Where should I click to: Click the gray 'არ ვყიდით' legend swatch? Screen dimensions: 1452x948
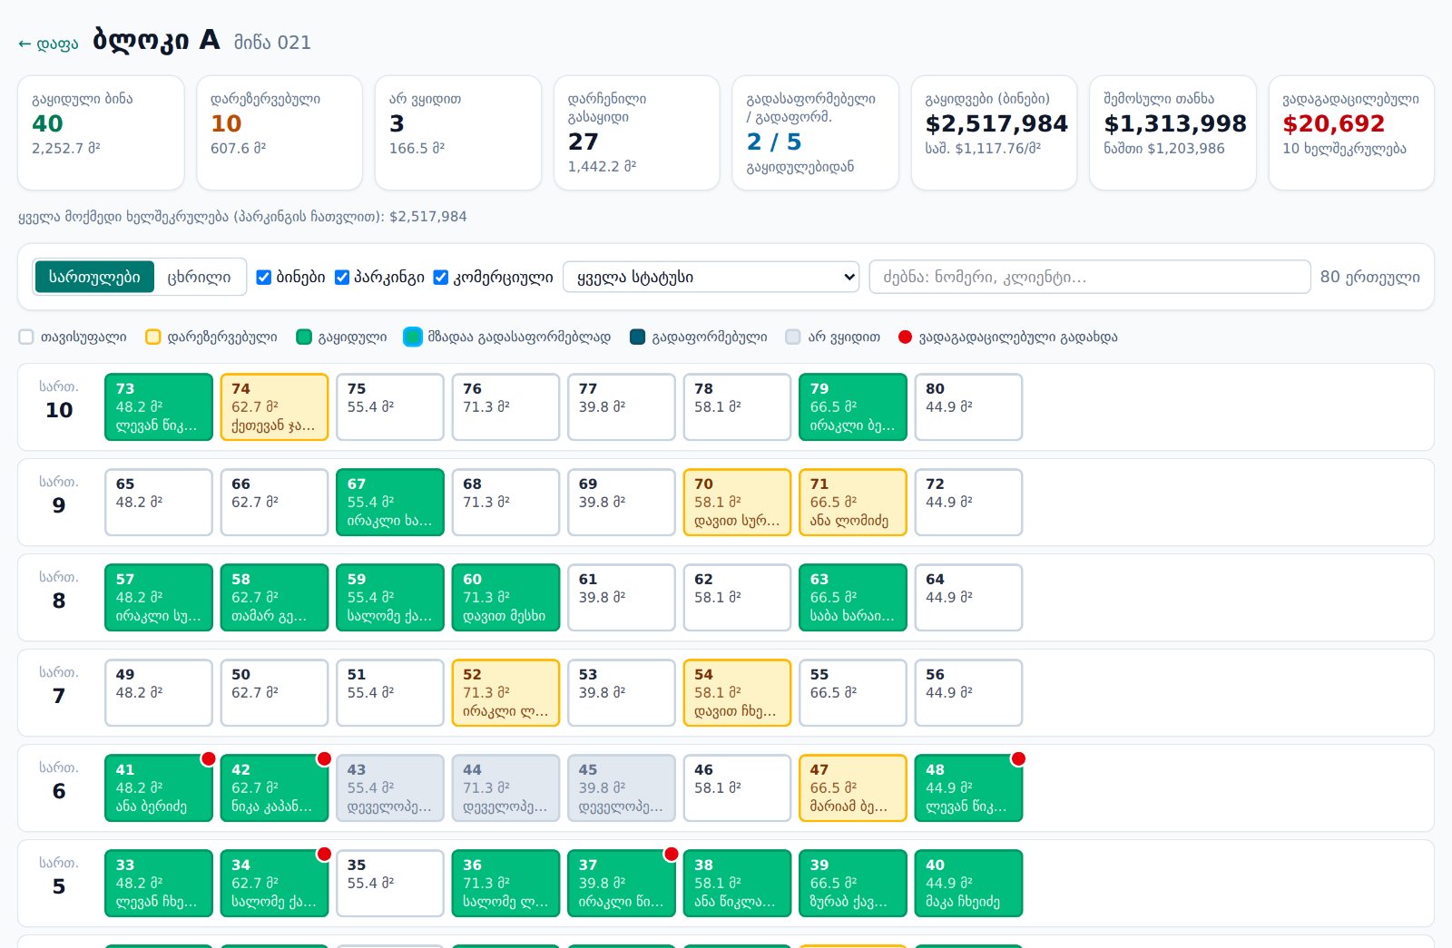pyautogui.click(x=793, y=337)
